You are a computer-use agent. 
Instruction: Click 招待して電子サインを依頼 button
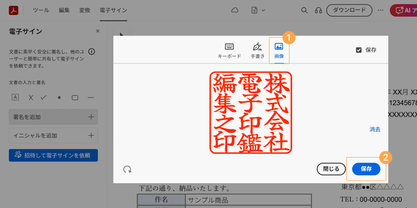(x=53, y=155)
